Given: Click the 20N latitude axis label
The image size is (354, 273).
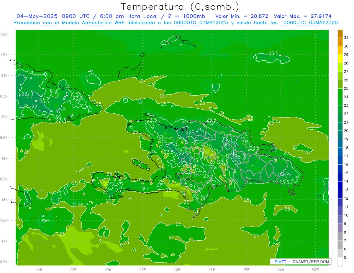Looking at the screenshot, I should click(x=4, y=117).
